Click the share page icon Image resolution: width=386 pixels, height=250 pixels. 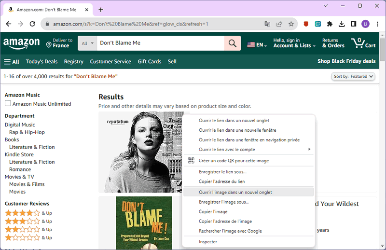click(x=279, y=24)
